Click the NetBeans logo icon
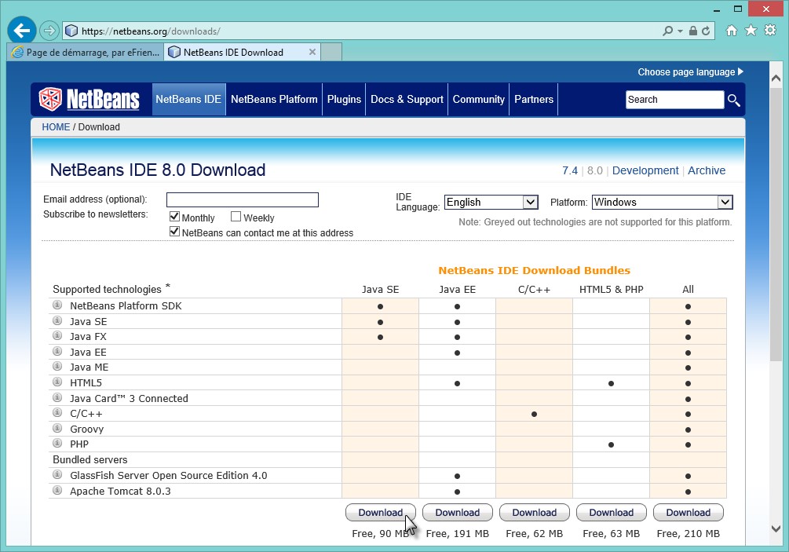The height and width of the screenshot is (552, 789). (51, 100)
